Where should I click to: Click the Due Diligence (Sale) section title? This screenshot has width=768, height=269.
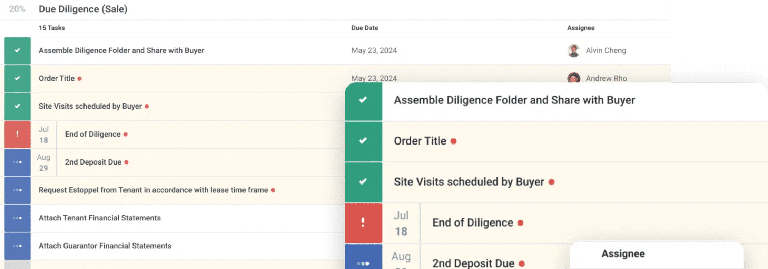coord(83,9)
